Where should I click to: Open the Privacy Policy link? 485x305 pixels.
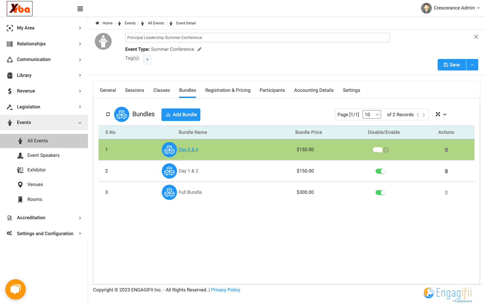click(225, 290)
